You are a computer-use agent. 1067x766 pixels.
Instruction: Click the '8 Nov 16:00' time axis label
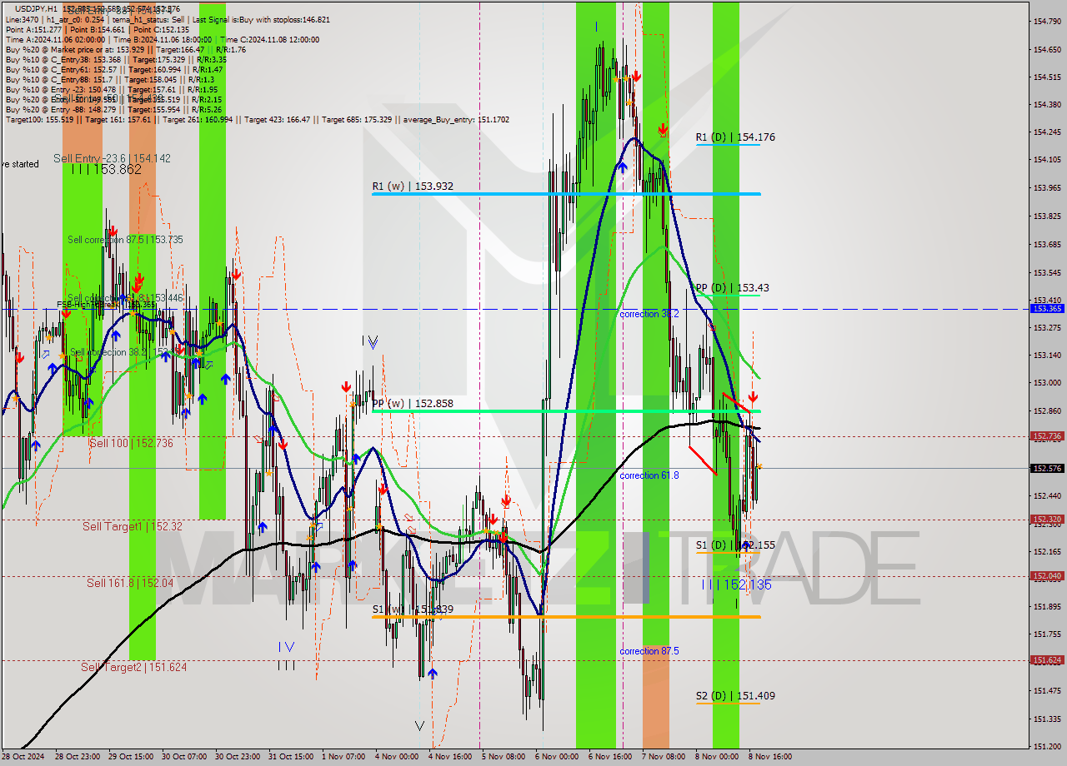(770, 757)
